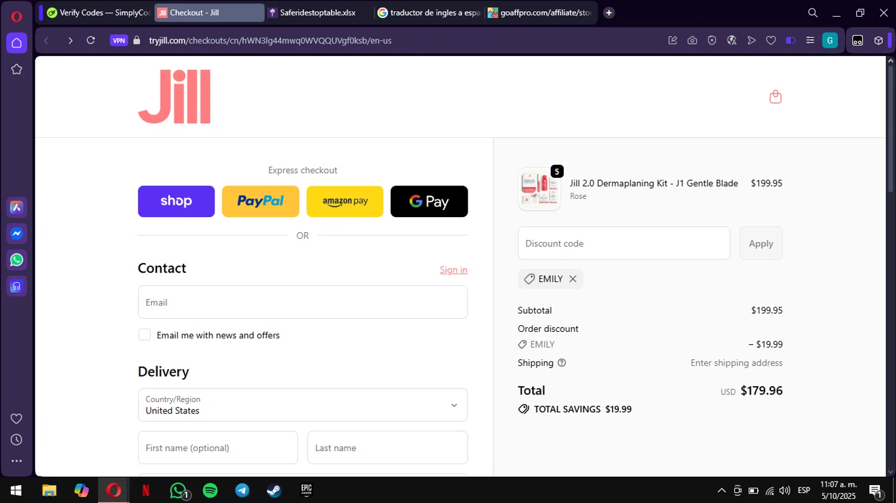
Task: View site security lock information
Action: pos(137,41)
